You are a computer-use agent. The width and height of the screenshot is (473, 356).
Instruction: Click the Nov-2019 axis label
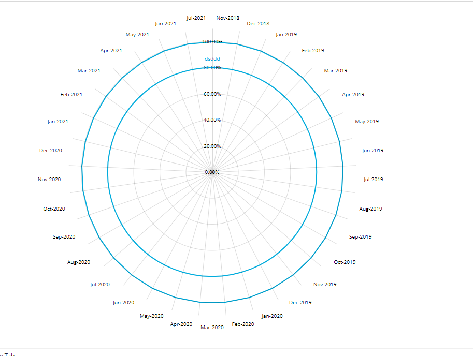tap(325, 284)
